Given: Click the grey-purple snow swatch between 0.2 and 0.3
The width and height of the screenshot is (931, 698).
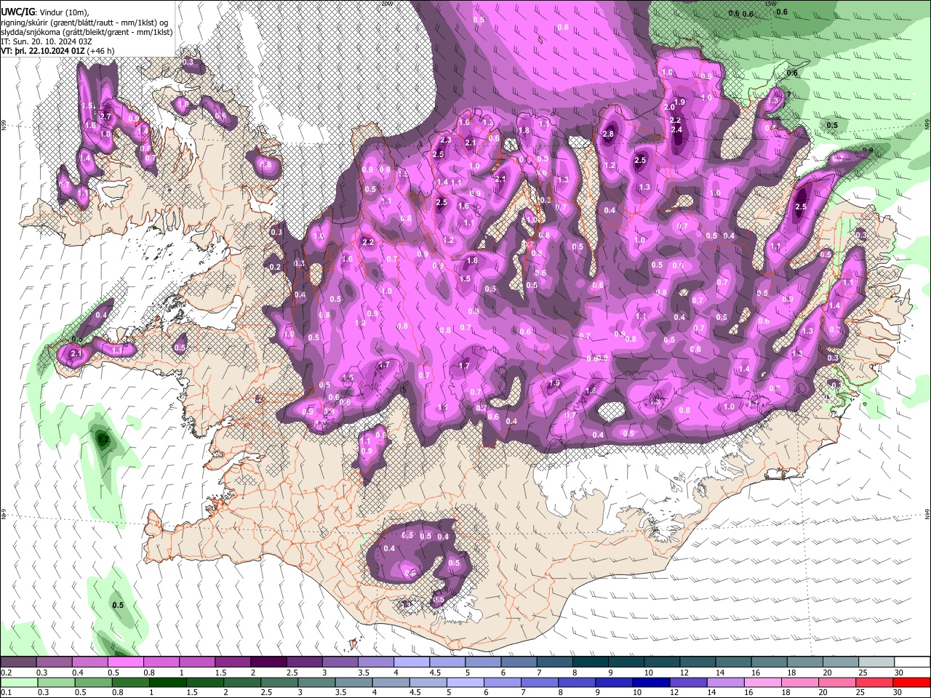Looking at the screenshot, I should [x=19, y=662].
